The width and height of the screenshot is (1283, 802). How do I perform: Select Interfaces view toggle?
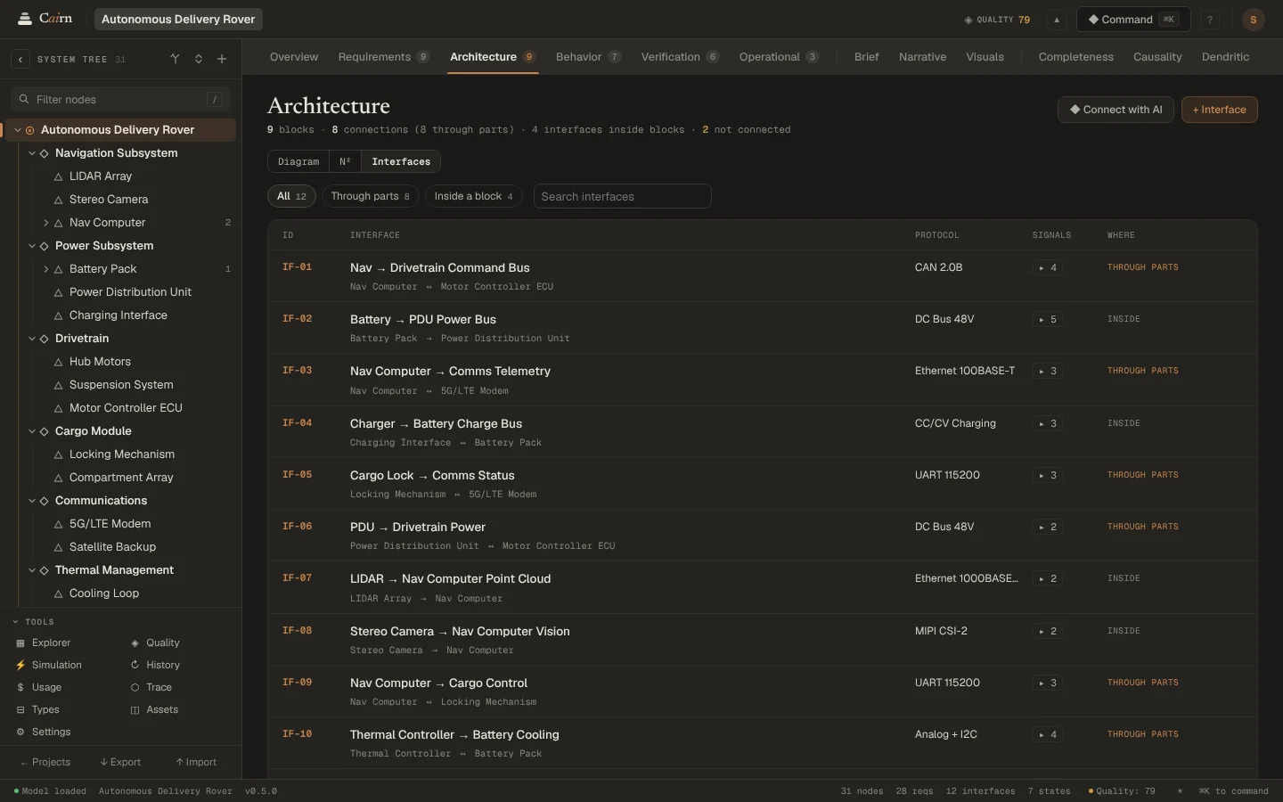tap(401, 161)
